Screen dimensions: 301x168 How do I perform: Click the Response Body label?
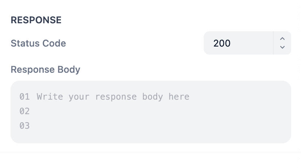[x=46, y=69]
